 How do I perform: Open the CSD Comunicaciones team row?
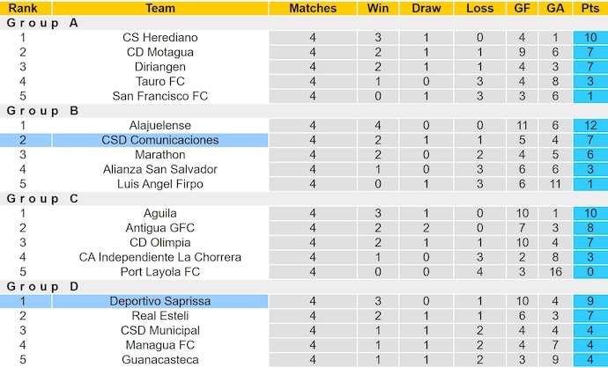pyautogui.click(x=160, y=140)
